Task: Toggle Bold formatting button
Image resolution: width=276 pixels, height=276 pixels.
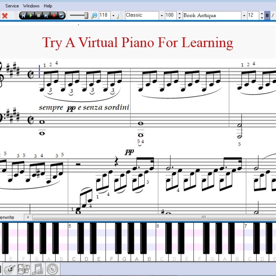Action: 267,15
